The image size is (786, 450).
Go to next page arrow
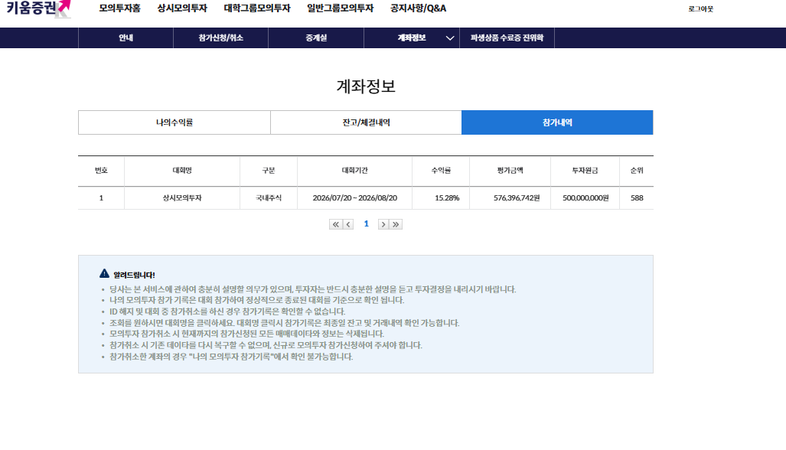(383, 224)
